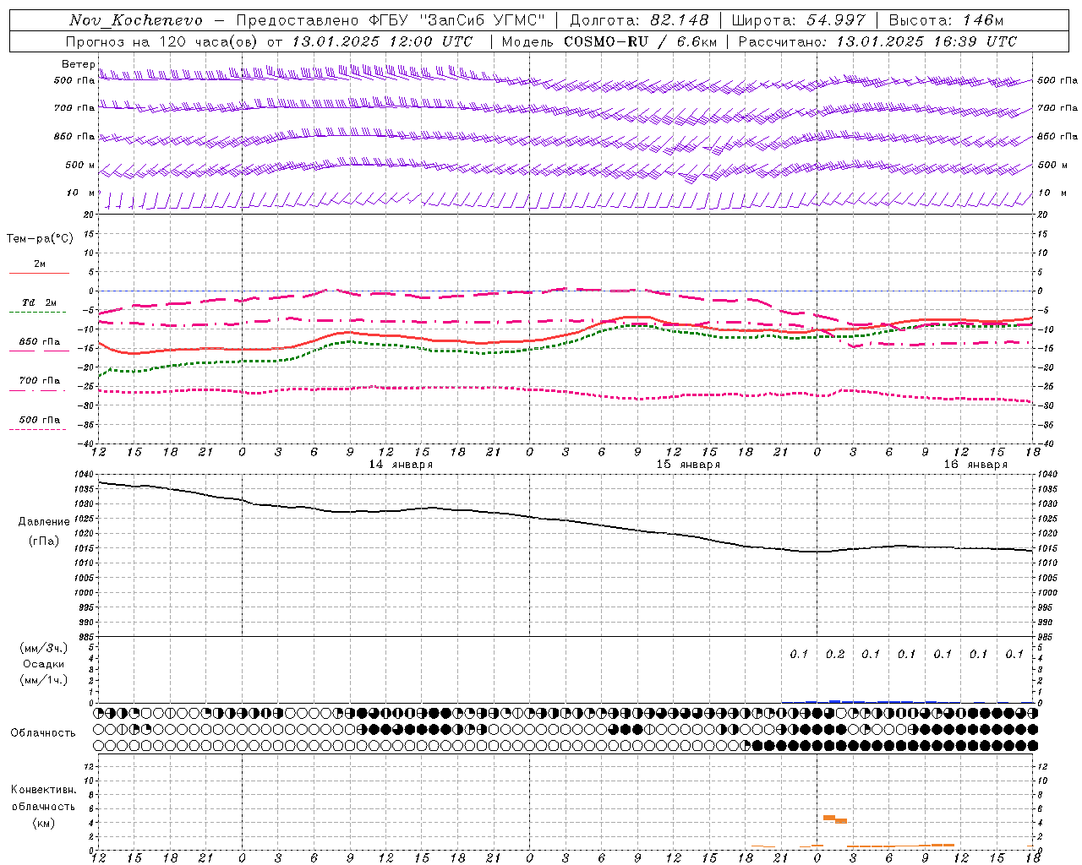
Task: Click the Ветер wind section label
Action: [78, 64]
